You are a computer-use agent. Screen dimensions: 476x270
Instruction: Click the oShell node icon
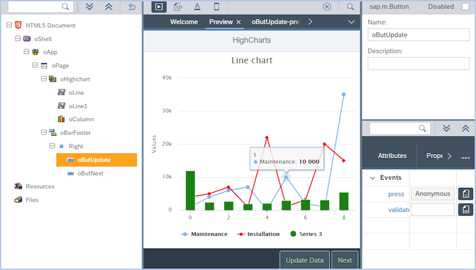[x=27, y=39]
